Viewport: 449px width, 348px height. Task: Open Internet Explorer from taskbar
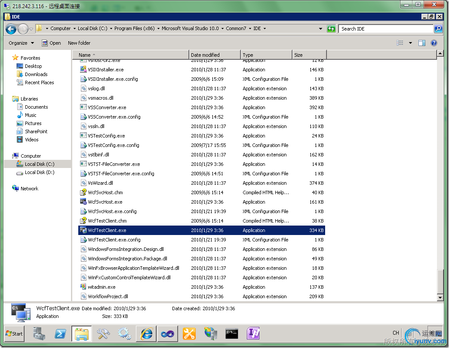[x=146, y=334]
